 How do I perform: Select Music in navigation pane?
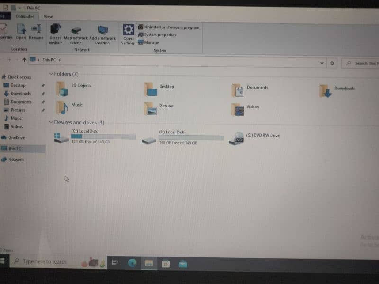point(13,118)
